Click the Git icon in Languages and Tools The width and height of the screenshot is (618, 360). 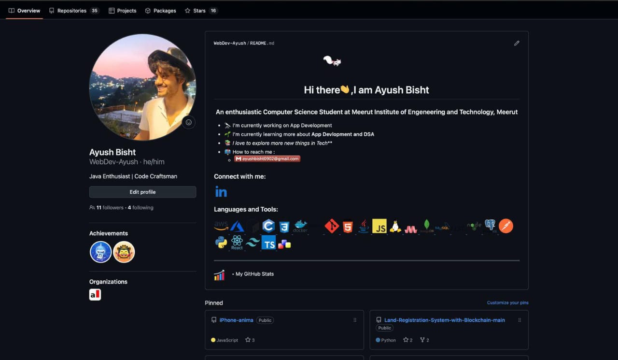point(332,226)
